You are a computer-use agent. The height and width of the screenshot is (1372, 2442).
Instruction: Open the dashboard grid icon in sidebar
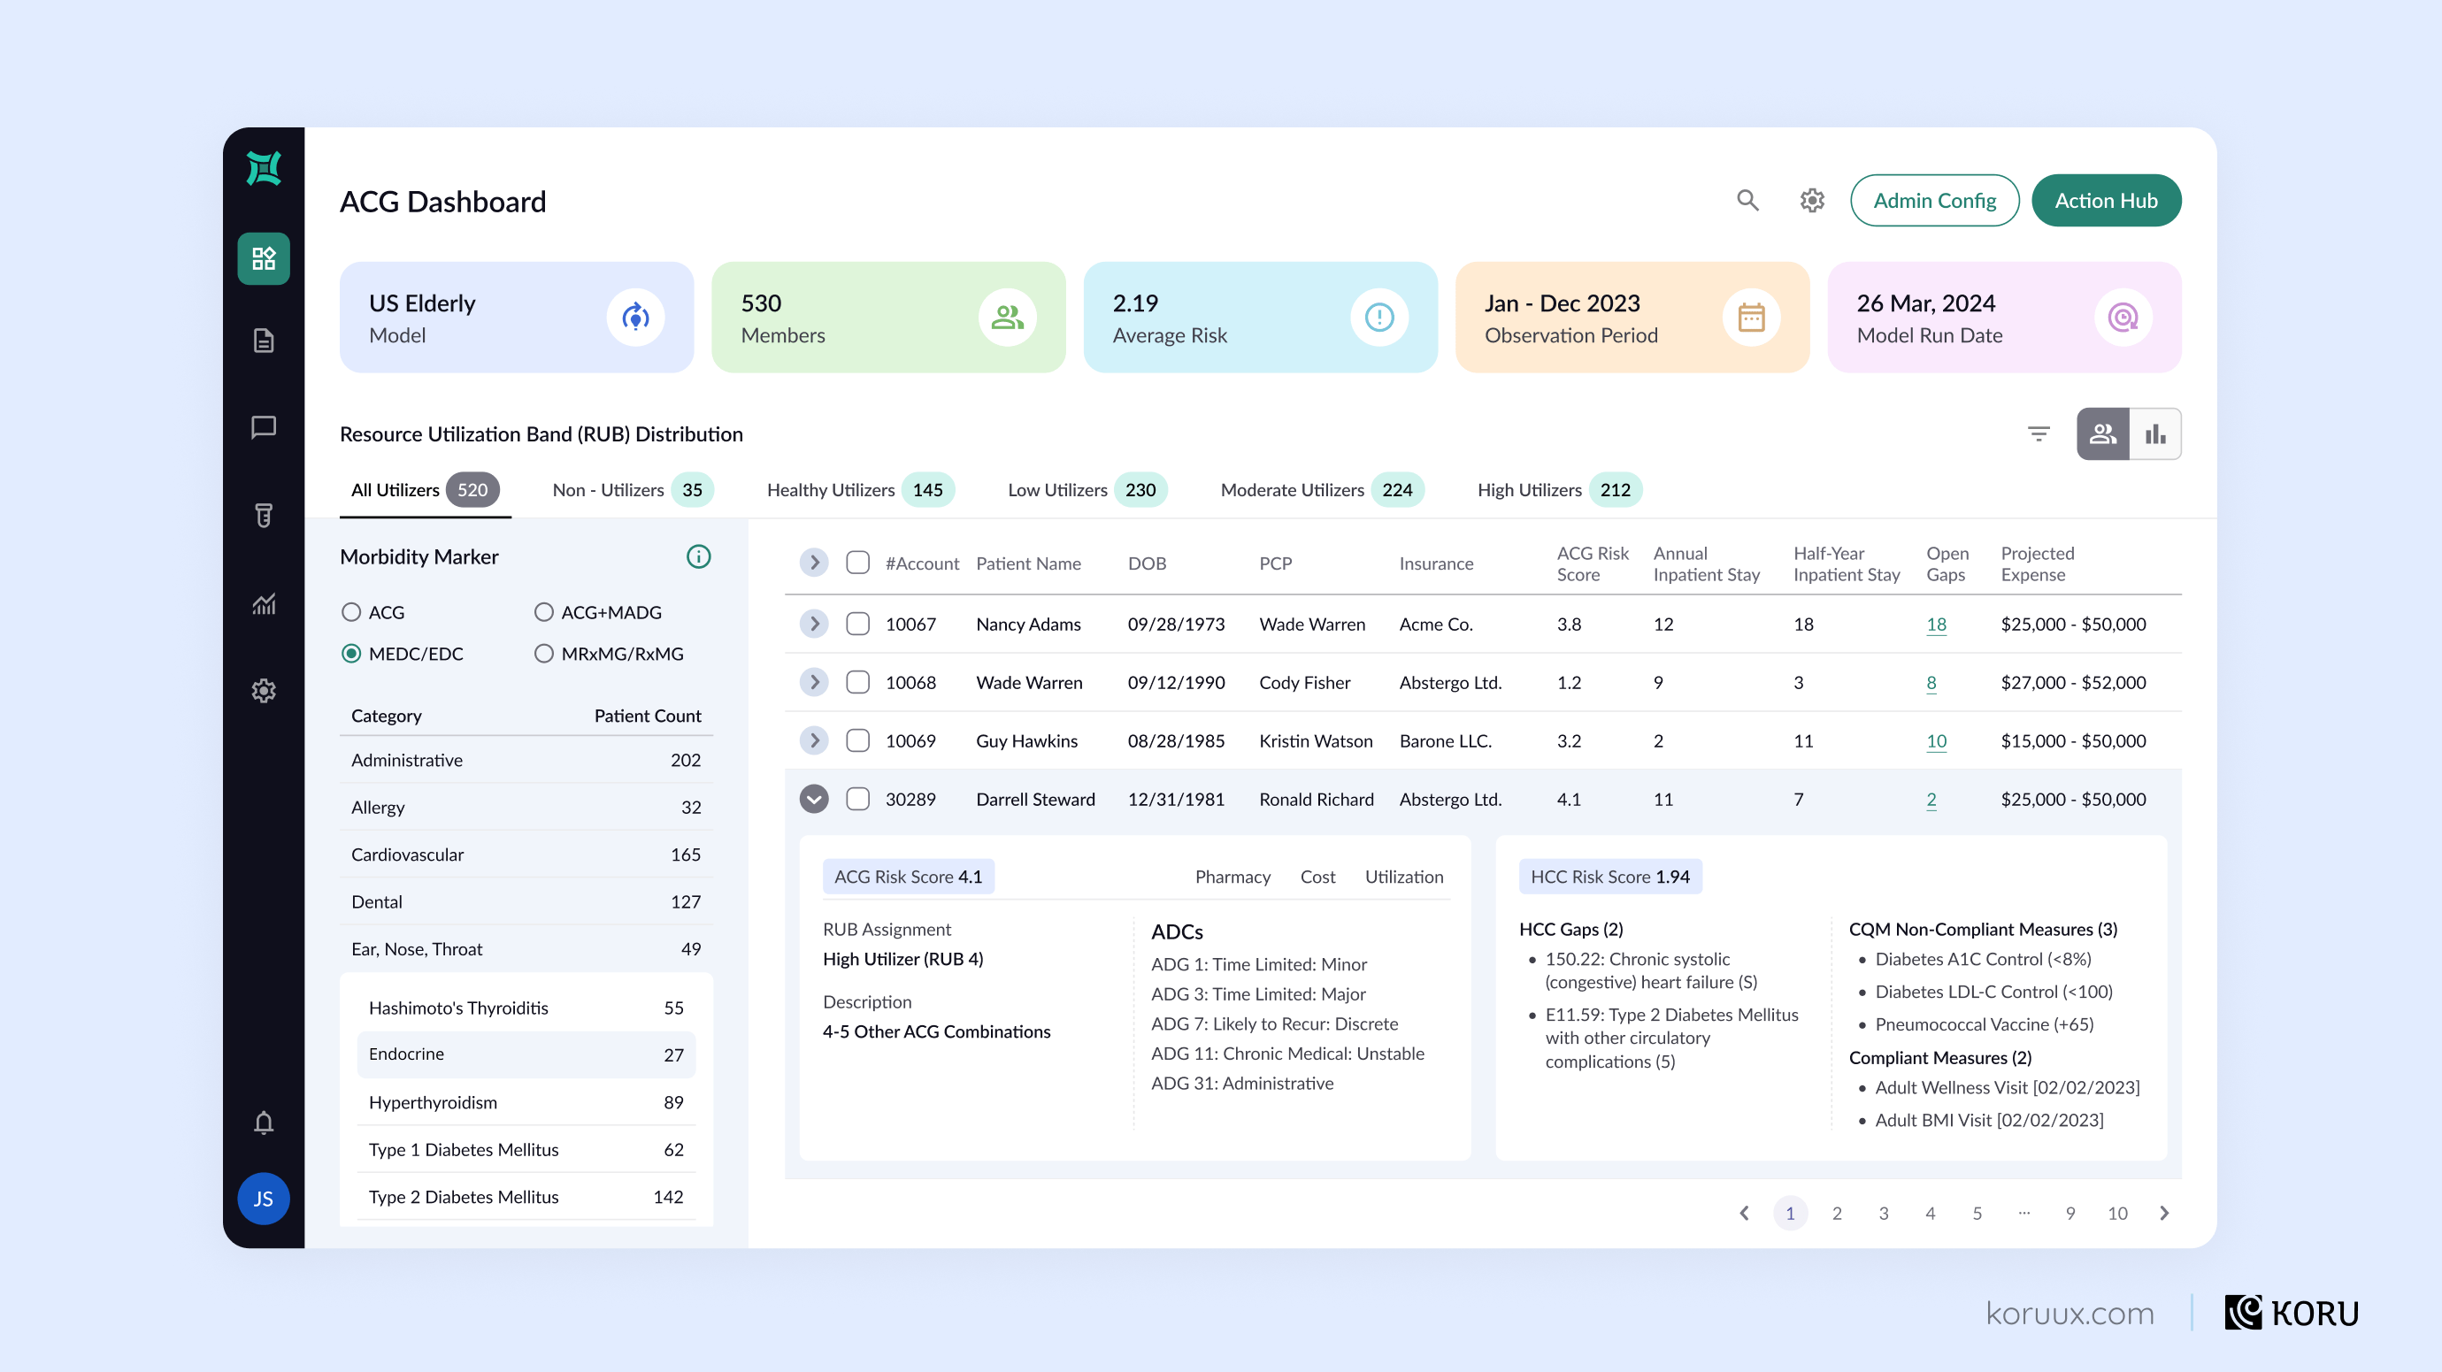(264, 258)
